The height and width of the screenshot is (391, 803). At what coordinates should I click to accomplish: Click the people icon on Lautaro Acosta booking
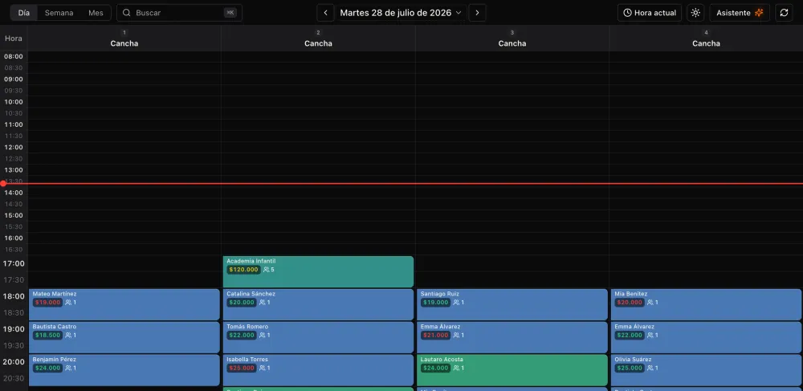coord(456,368)
